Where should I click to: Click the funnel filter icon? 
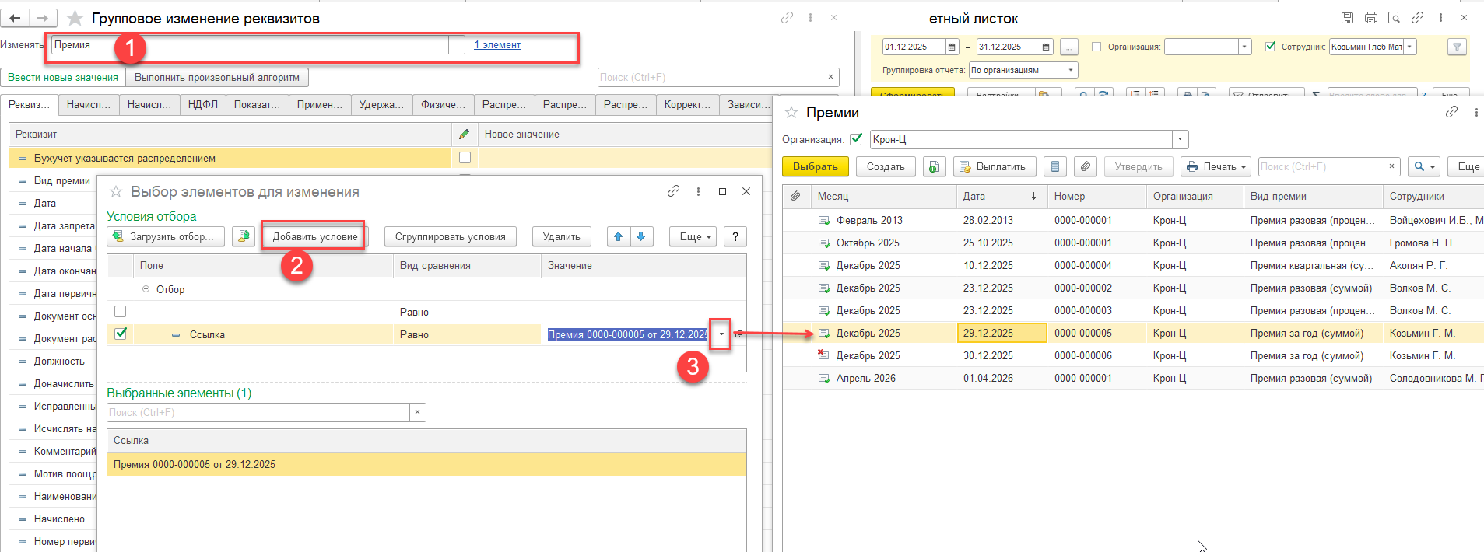point(1457,47)
